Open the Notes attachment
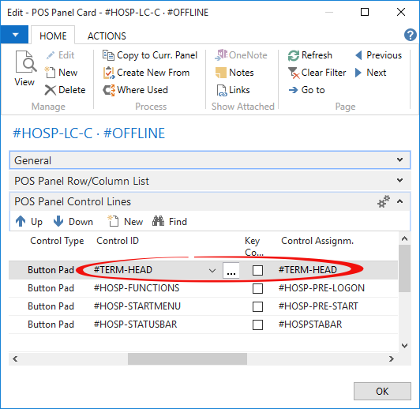This screenshot has width=420, height=409. coord(234,73)
